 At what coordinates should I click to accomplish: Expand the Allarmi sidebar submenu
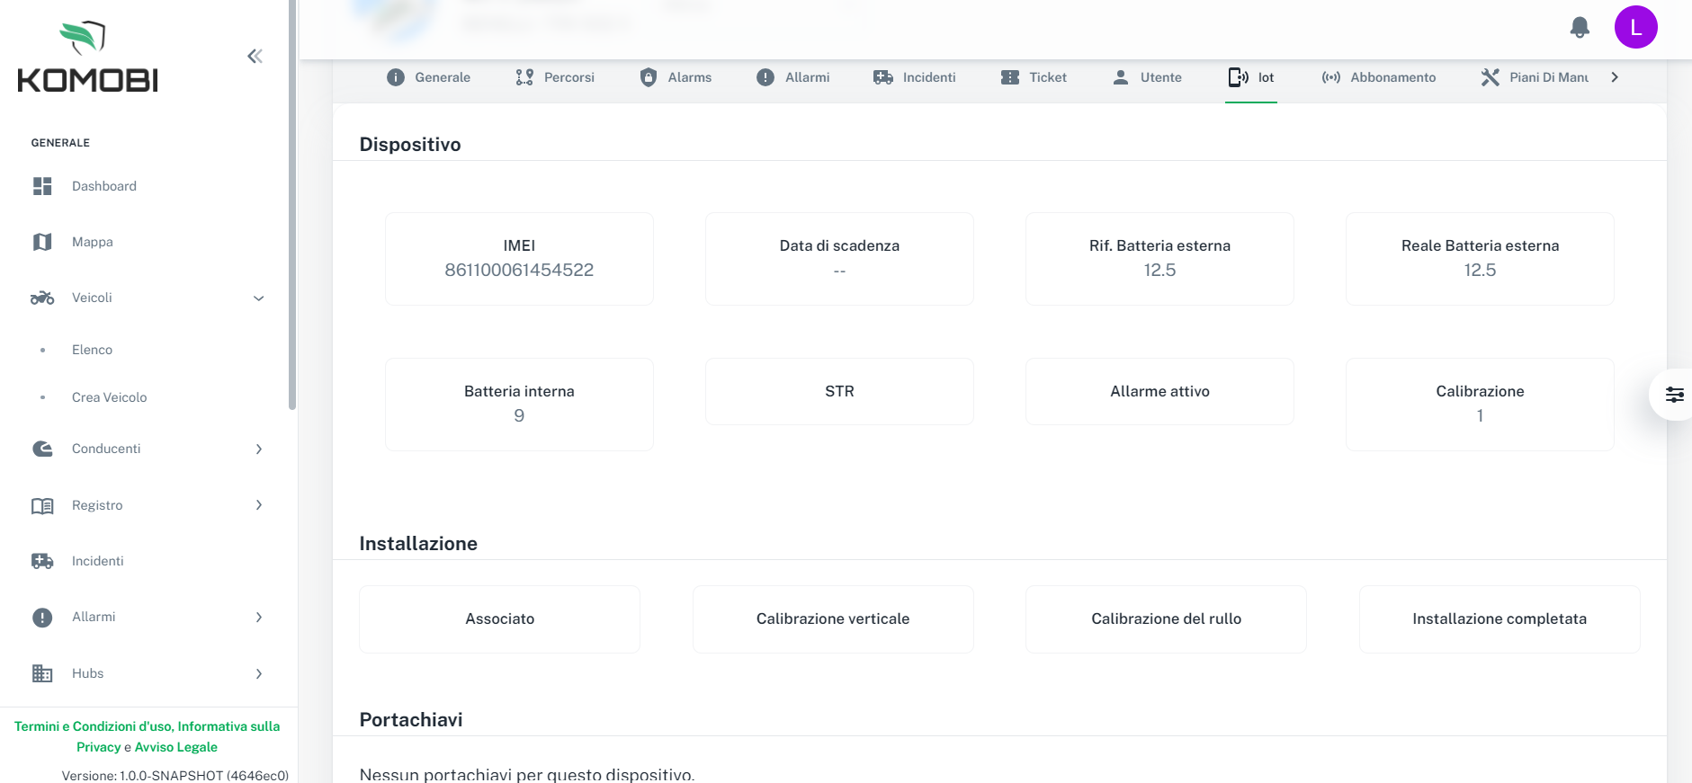point(258,617)
